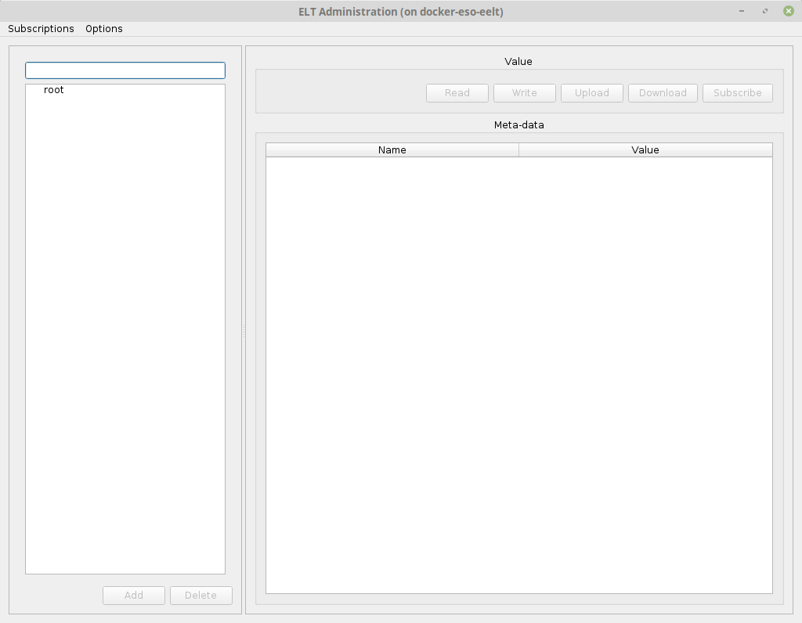Image resolution: width=802 pixels, height=623 pixels.
Task: Open the Options menu
Action: click(104, 29)
